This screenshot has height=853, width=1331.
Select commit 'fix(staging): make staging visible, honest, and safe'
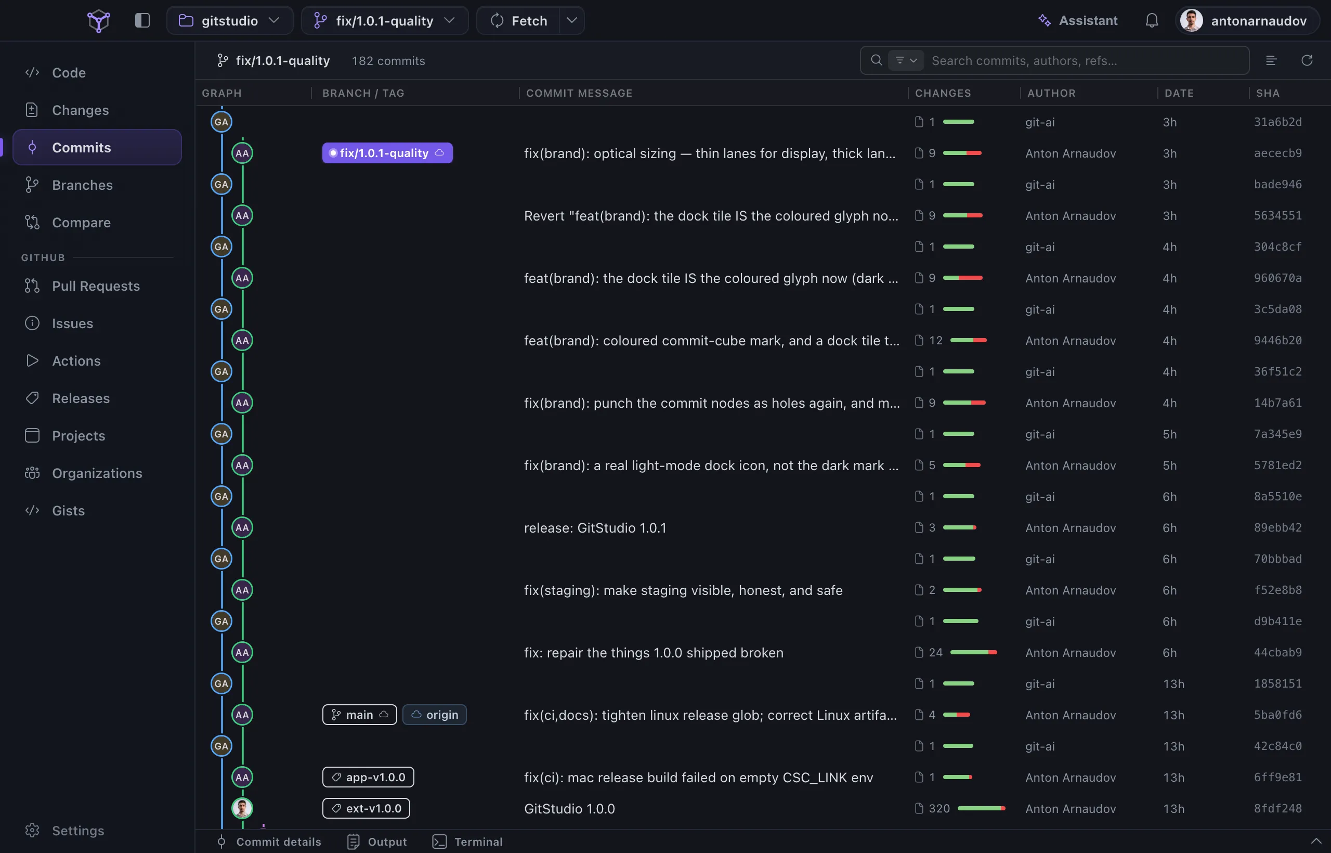pos(683,590)
